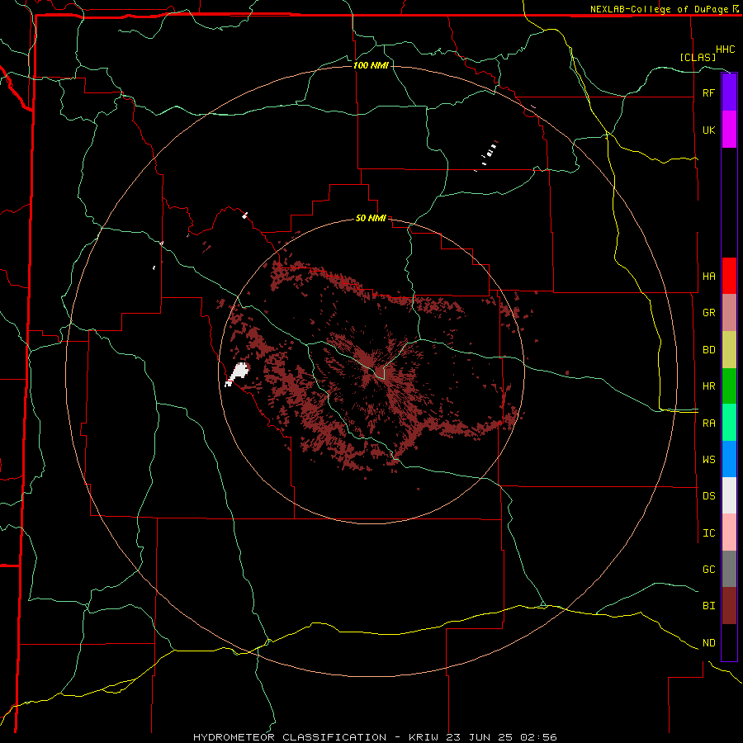
Task: Click the HA legend label
Action: (708, 276)
